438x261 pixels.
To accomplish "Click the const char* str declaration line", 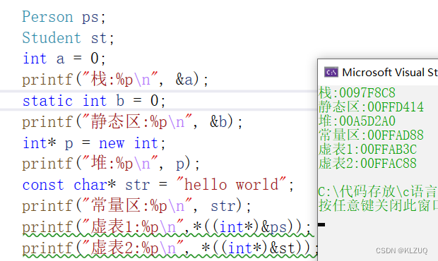I will click(158, 185).
